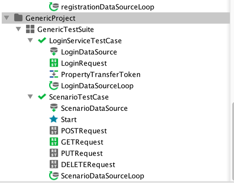Click the LoginDataSource database icon

[53, 52]
